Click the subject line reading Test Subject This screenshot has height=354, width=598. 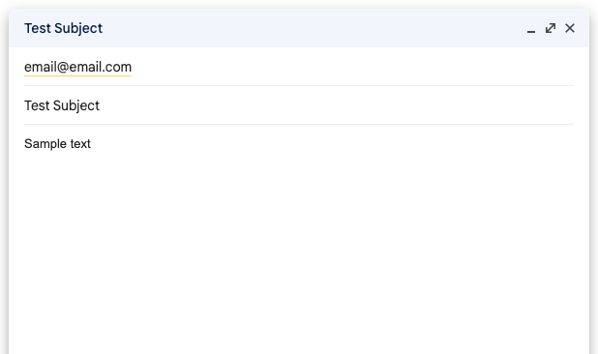pos(299,105)
